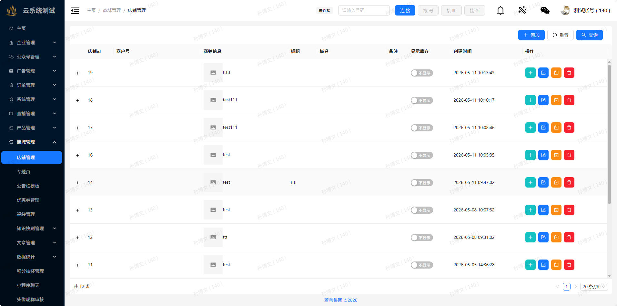The image size is (617, 306).
Task: Open notifications bell icon
Action: pyautogui.click(x=501, y=10)
